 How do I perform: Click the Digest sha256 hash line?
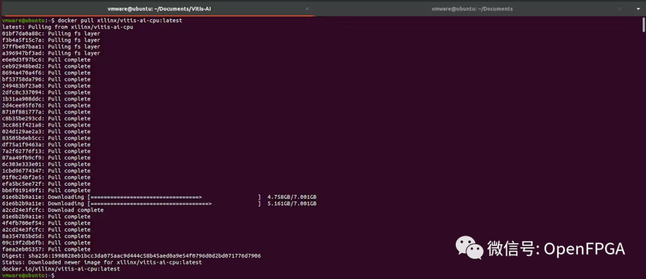tap(132, 256)
